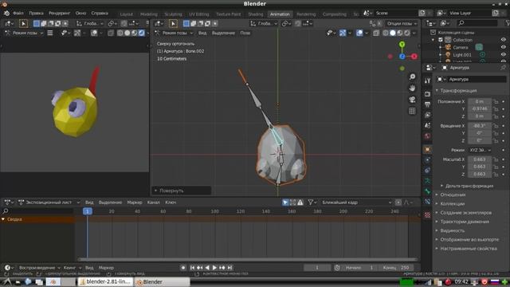510x287 pixels.
Task: Click the green Y axis on navigation gizmo
Action: pyautogui.click(x=402, y=45)
